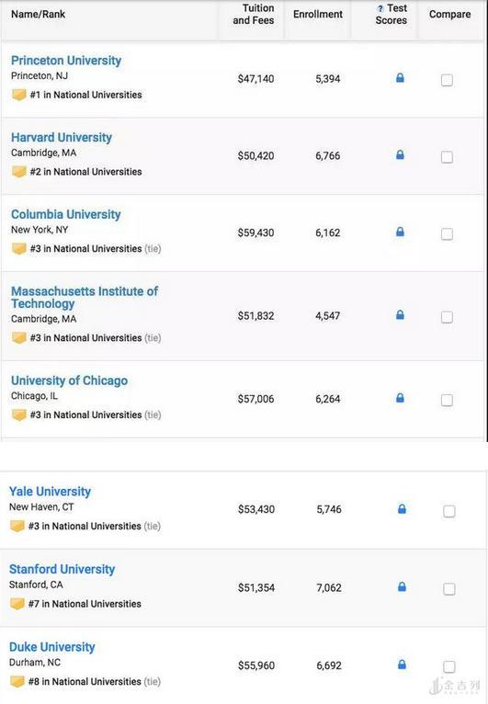Tick the Compare checkbox for Harvard University
488x704 pixels.
click(447, 156)
